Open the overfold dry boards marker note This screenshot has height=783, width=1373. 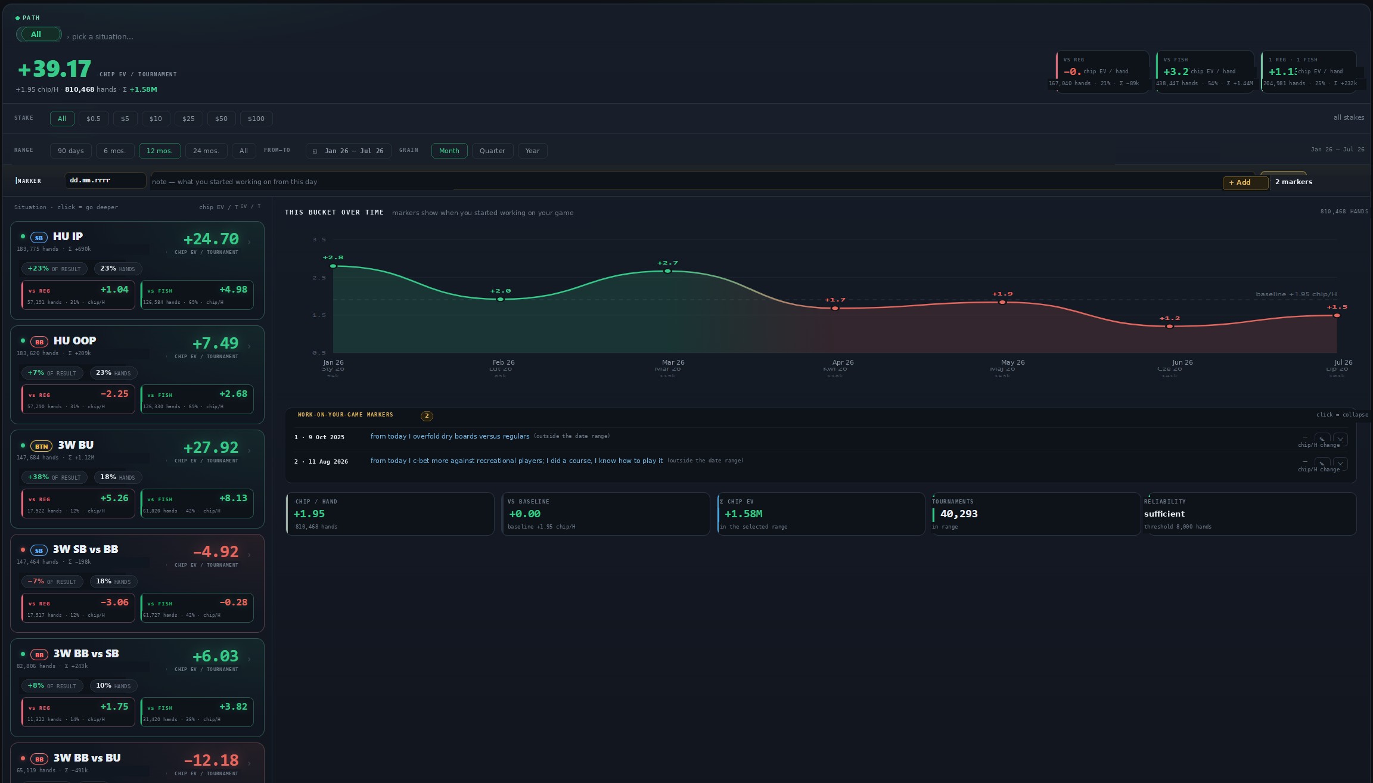pyautogui.click(x=450, y=436)
